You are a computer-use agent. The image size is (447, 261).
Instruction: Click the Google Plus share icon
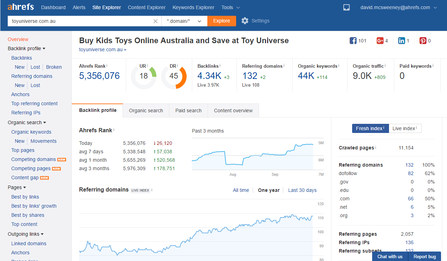380,41
